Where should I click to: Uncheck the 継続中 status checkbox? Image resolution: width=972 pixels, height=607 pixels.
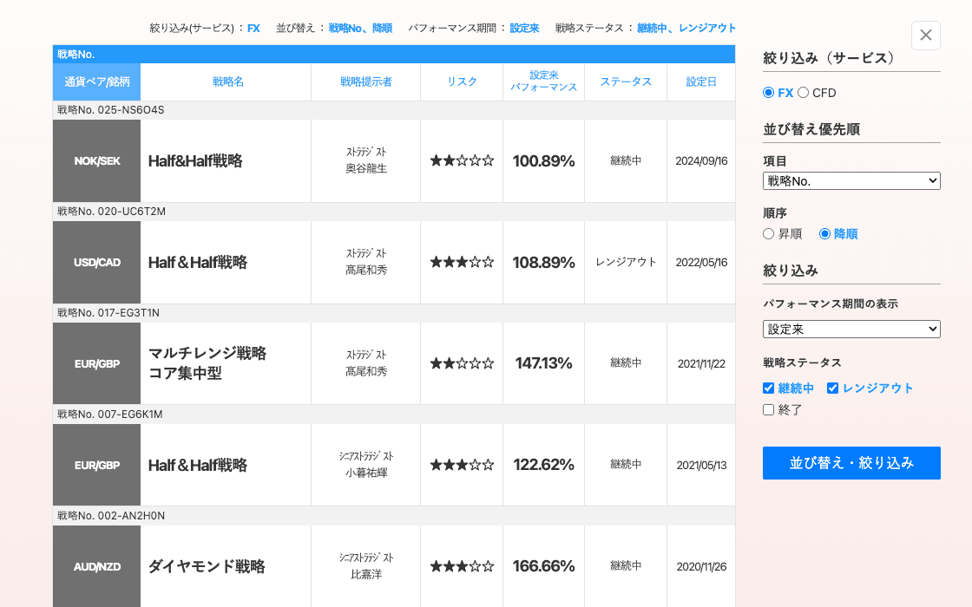[x=768, y=388]
